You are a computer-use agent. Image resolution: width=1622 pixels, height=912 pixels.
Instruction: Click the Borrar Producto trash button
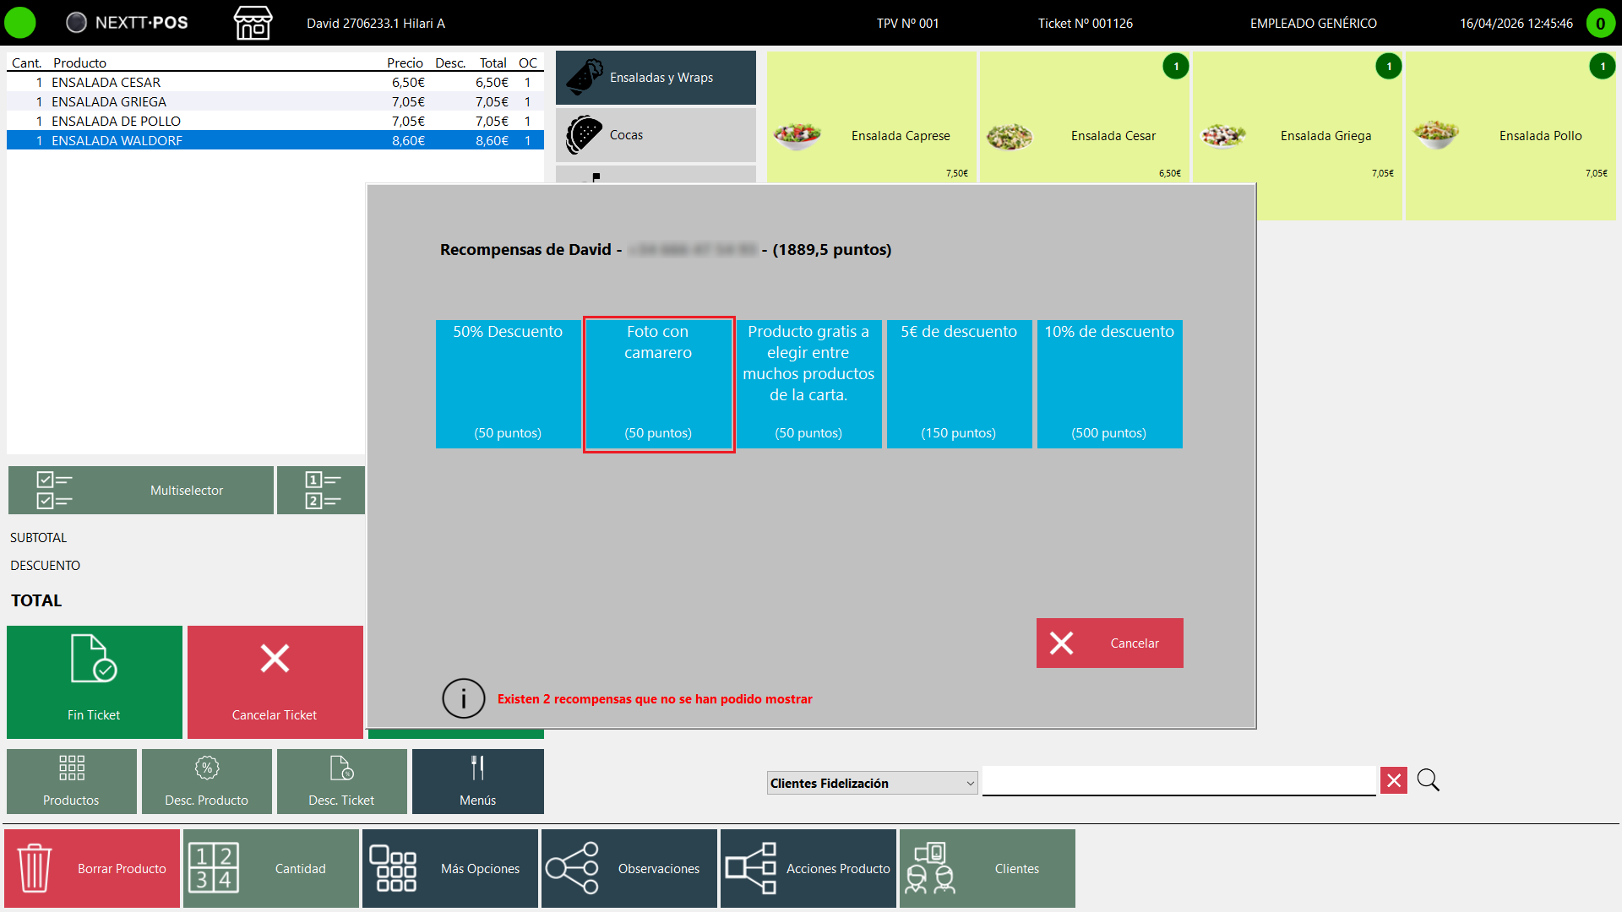tap(92, 868)
